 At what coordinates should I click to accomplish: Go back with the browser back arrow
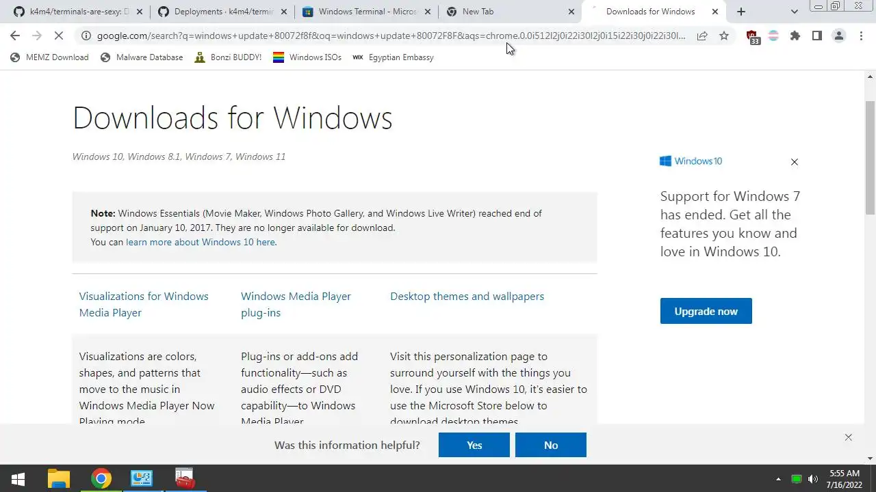pos(15,36)
